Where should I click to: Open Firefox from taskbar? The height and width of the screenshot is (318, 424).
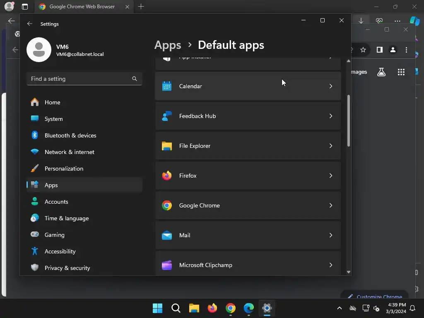tap(212, 308)
